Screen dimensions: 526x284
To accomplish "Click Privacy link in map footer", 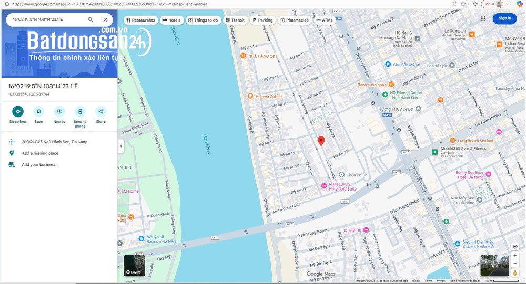I will [x=441, y=281].
